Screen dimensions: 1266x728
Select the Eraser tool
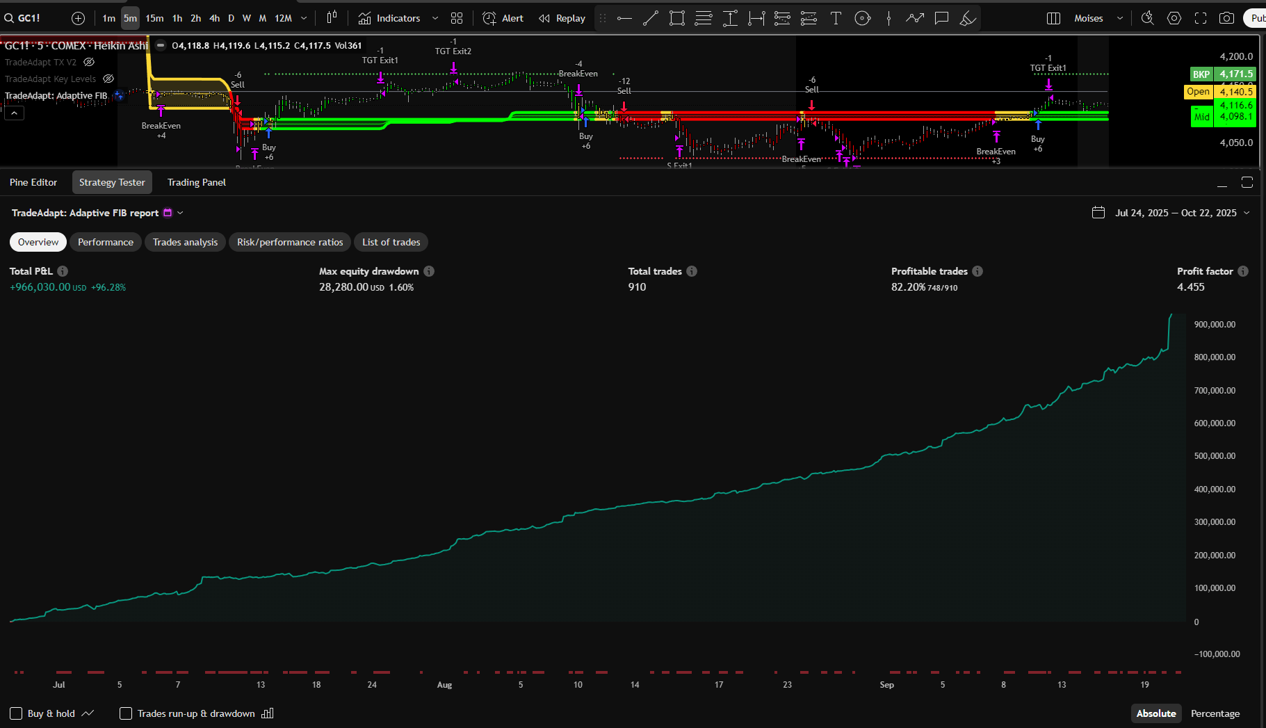[968, 18]
